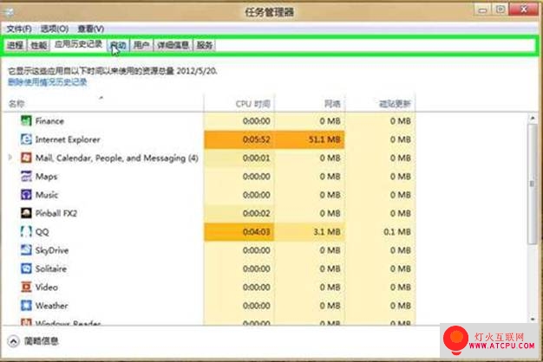Select the 应用历史记录 tab

click(78, 44)
